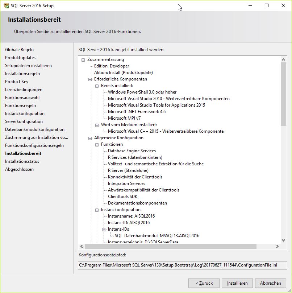Select Windows PowerShell 3.0 oder höher row
The image size is (292, 293).
(x=142, y=92)
